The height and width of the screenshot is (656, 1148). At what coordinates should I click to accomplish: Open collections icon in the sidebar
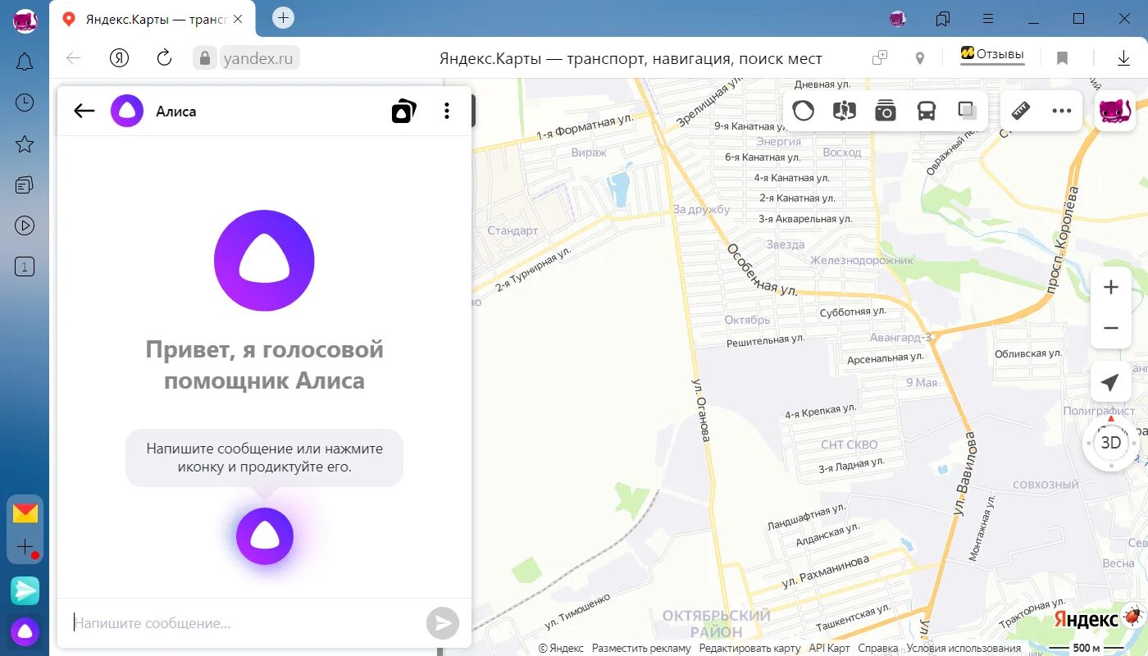click(x=25, y=184)
